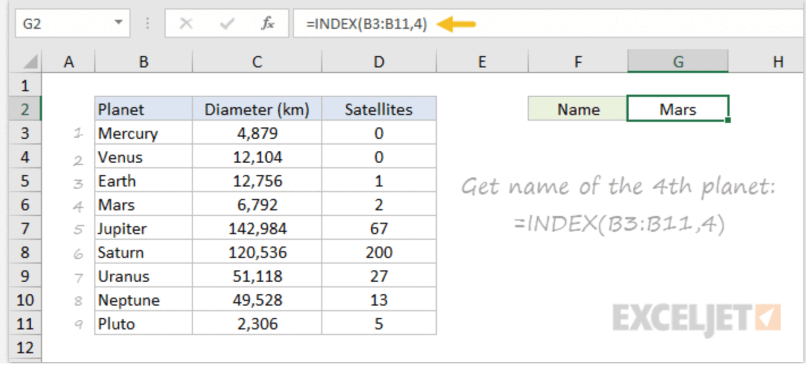Select column E header
Screen dimensions: 806x366
[x=482, y=62]
